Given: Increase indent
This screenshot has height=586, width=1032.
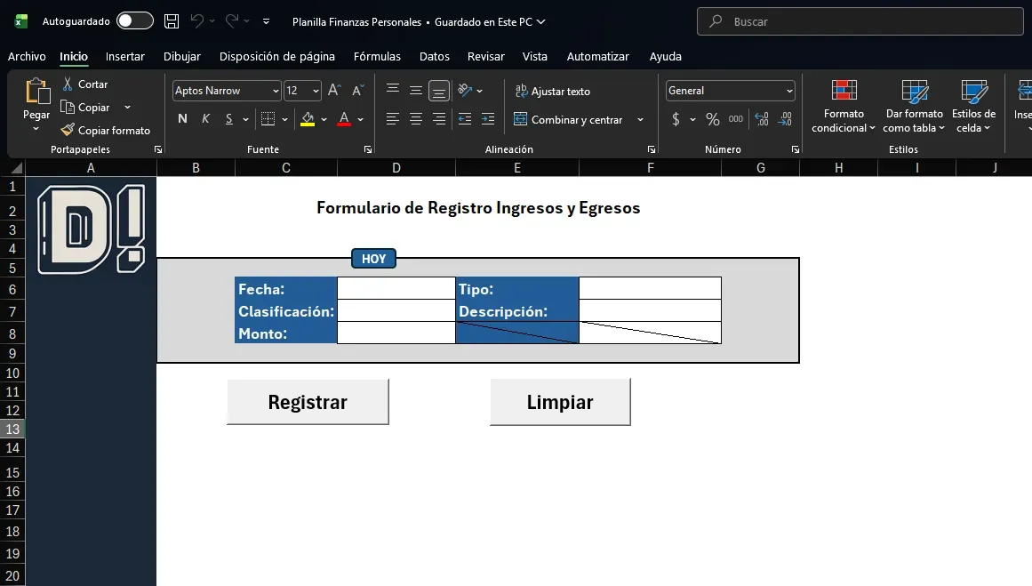Looking at the screenshot, I should (488, 119).
